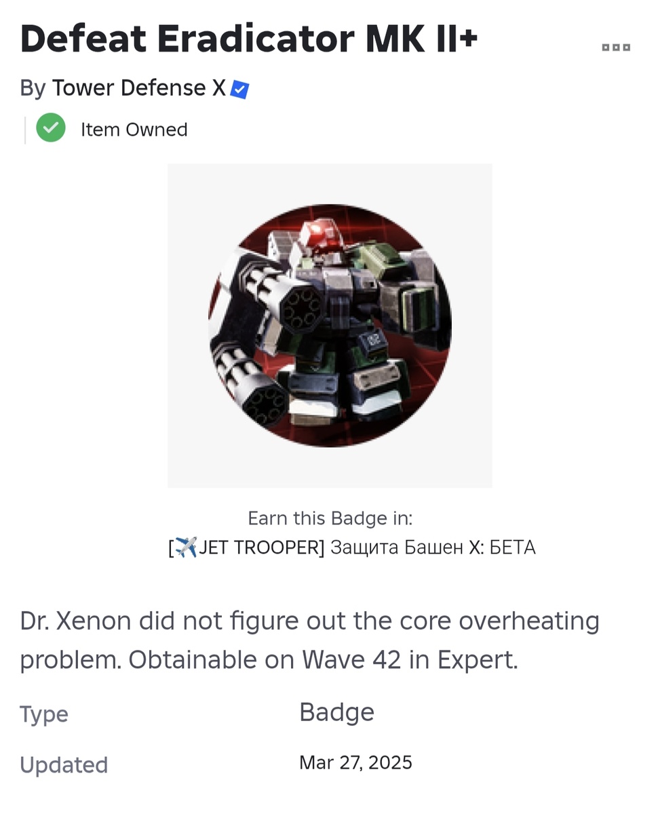Screen dimensions: 660x814
Task: Click the "Badge" type value
Action: [x=336, y=712]
